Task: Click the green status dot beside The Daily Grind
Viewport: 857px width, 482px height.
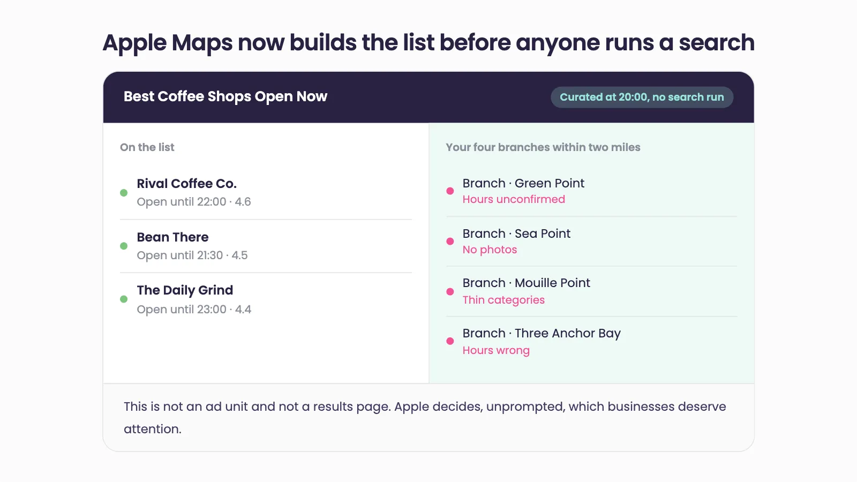Action: point(124,299)
